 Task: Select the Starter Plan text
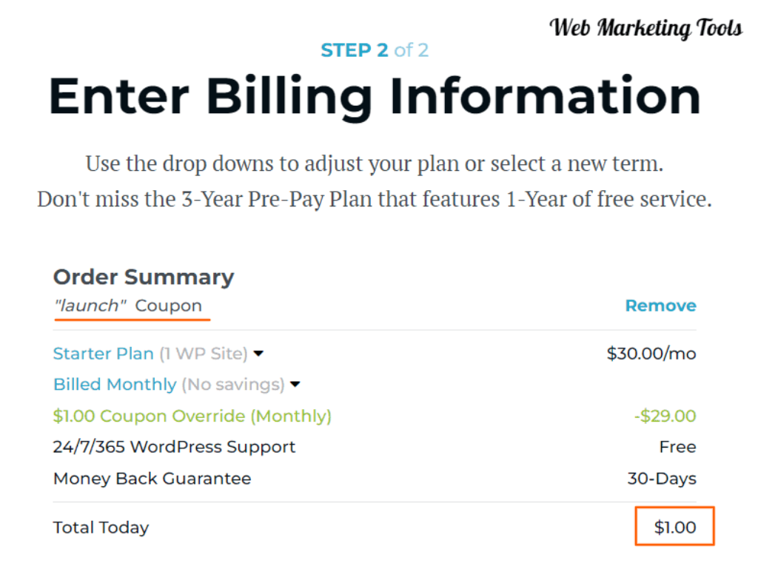pyautogui.click(x=103, y=354)
